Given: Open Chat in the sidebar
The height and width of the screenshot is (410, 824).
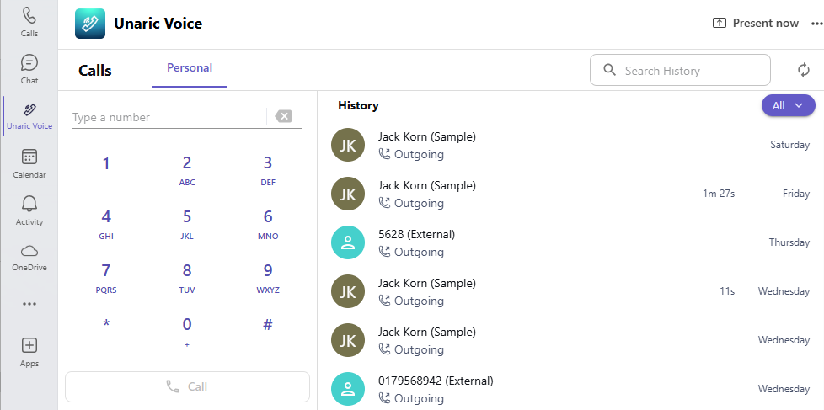Looking at the screenshot, I should pos(29,69).
